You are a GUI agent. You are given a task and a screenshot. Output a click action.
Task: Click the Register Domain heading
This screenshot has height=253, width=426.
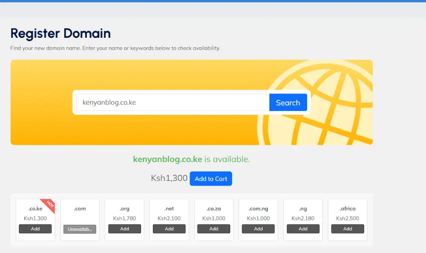[x=60, y=34]
